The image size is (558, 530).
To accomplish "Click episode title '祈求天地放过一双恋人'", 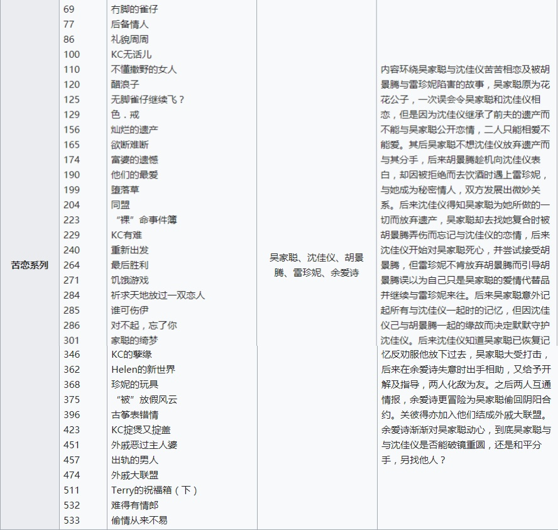I will 158,295.
